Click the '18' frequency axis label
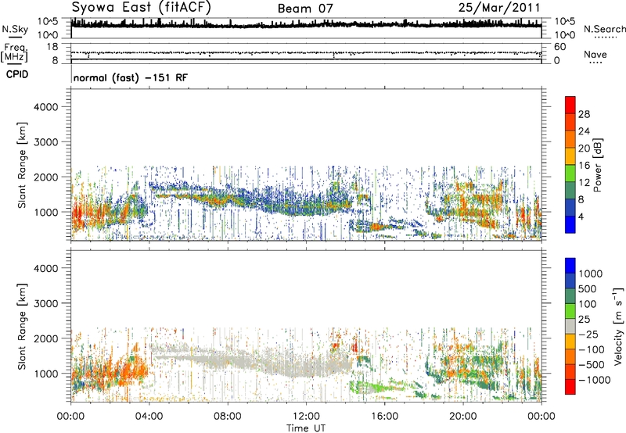 [x=52, y=47]
